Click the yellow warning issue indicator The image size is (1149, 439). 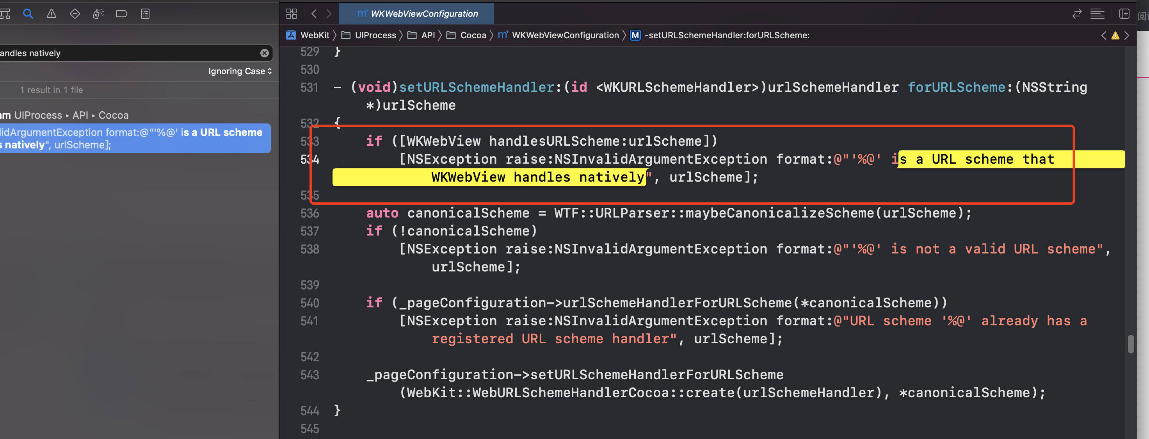1115,35
